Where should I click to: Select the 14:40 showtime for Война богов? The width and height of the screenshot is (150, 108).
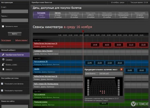tap(95, 45)
